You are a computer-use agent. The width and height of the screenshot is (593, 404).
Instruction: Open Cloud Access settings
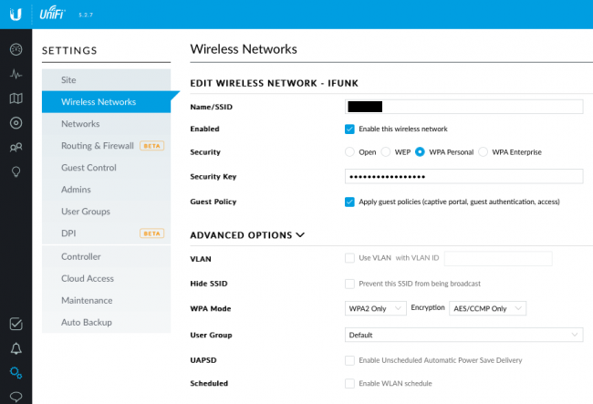106,278
